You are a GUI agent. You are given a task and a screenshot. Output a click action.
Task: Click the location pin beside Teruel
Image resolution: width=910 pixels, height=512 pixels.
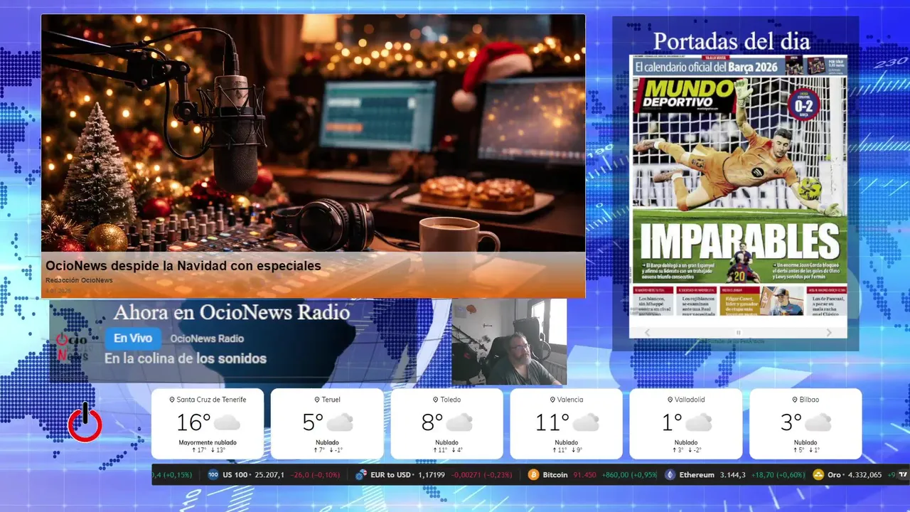[317, 400]
